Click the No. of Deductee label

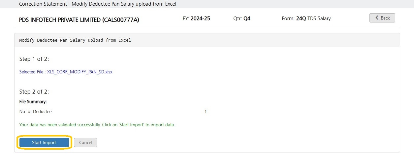(36, 111)
